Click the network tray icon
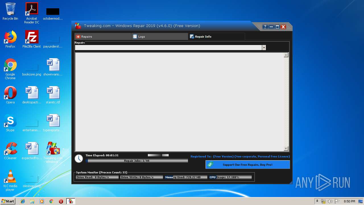 pyautogui.click(x=323, y=201)
